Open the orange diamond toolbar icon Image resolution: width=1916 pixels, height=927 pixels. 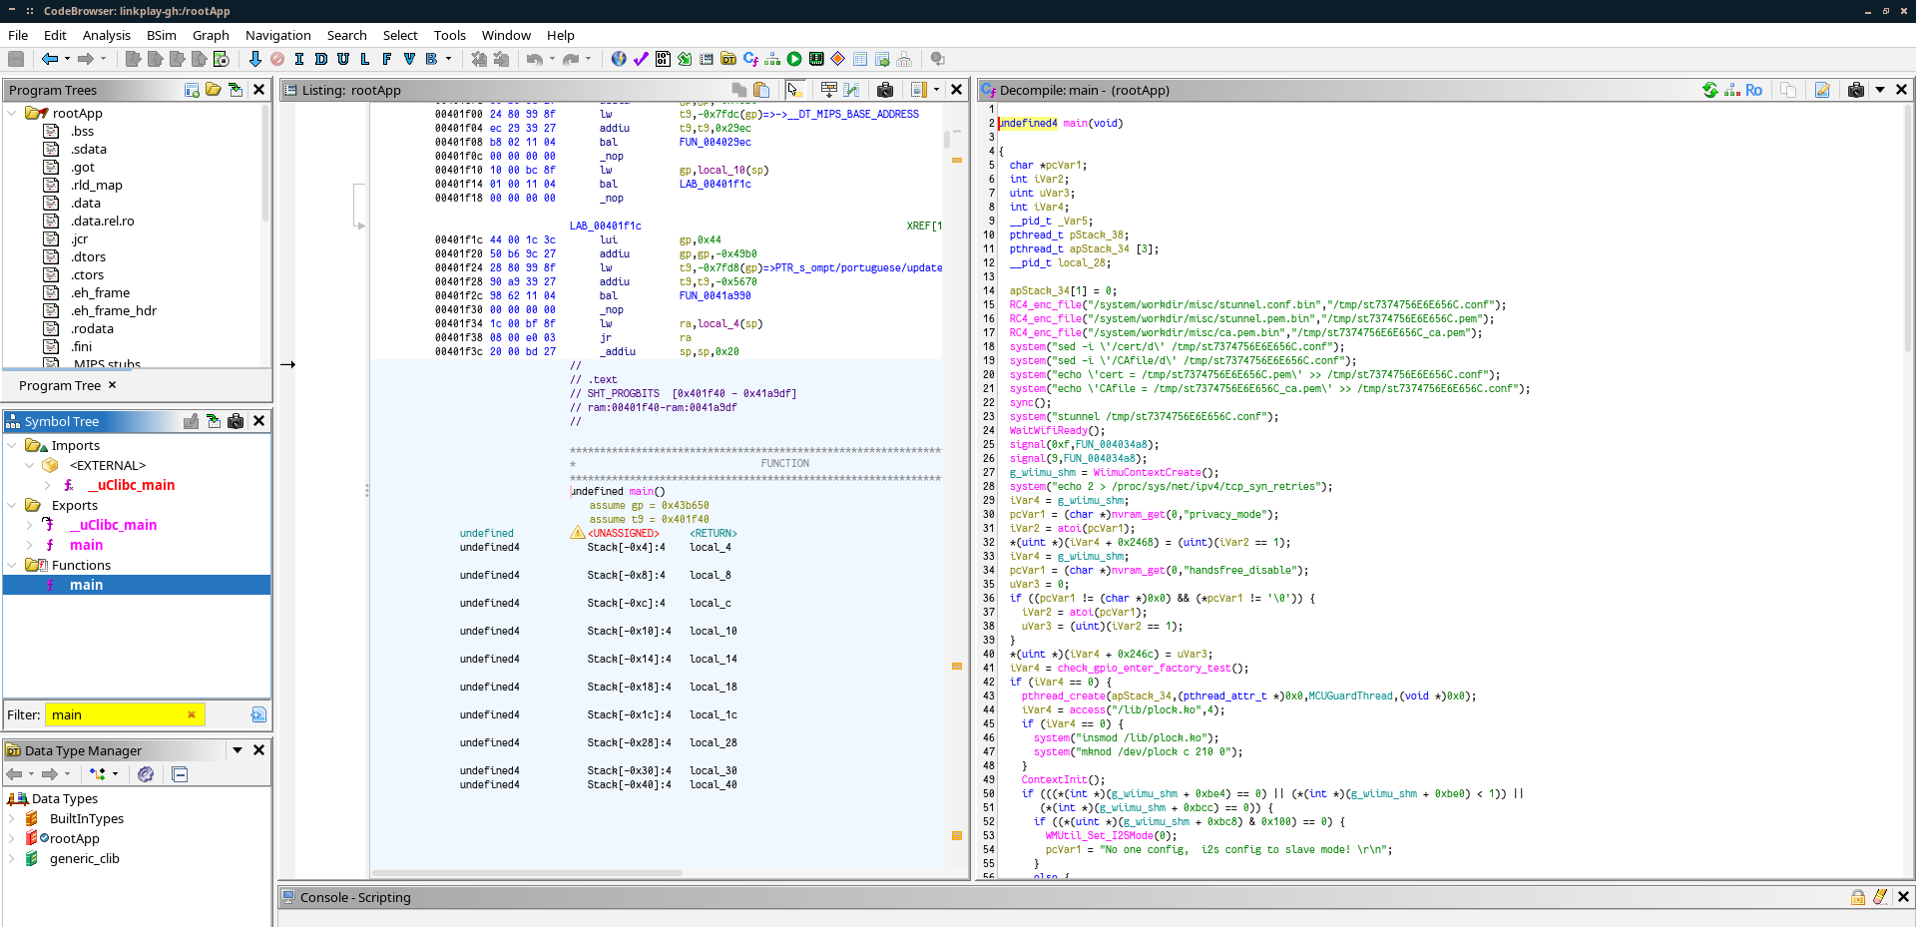(838, 59)
